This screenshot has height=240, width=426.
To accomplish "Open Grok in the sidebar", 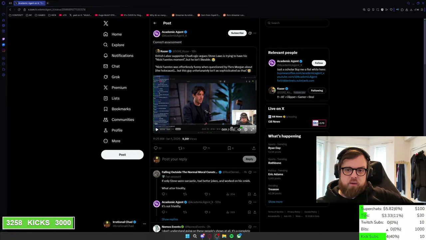I will pyautogui.click(x=111, y=77).
